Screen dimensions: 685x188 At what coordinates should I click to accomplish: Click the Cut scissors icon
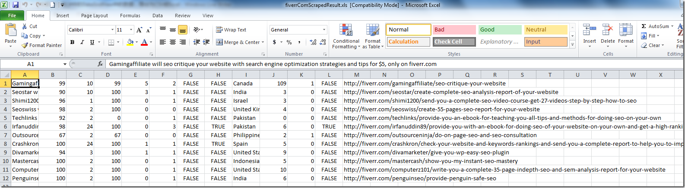(x=25, y=26)
